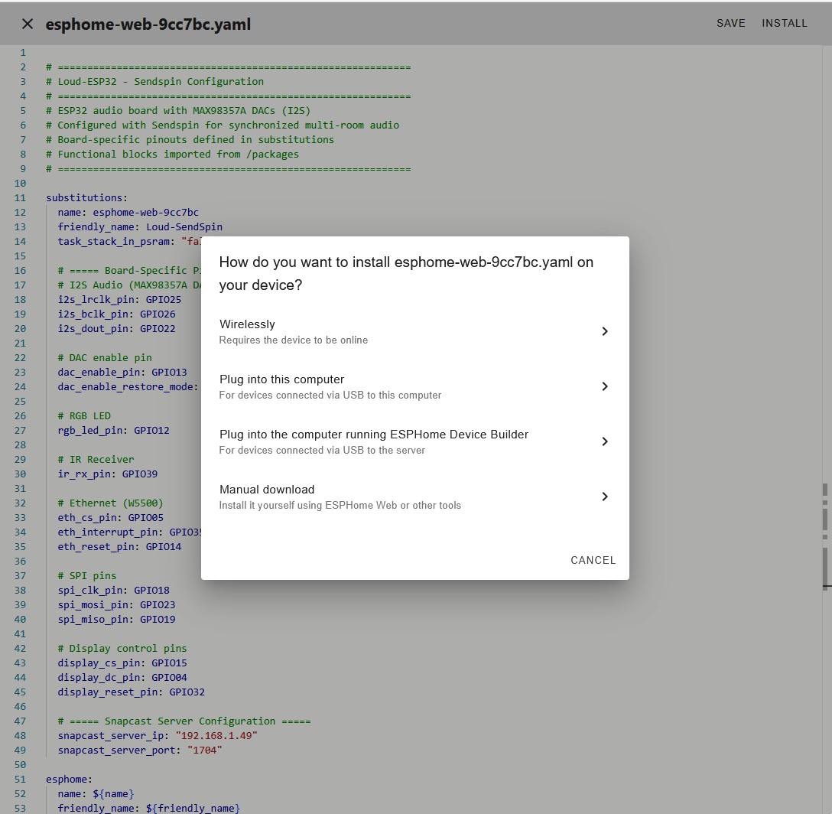Viewport: 832px width, 814px height.
Task: Click 'spi_clk_pin: GPIO18' line
Action: (x=113, y=590)
